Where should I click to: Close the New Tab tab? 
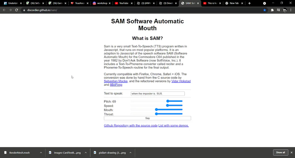(242, 3)
